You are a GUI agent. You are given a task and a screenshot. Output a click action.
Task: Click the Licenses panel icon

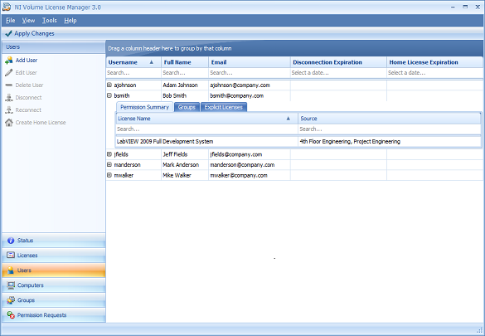(11, 256)
